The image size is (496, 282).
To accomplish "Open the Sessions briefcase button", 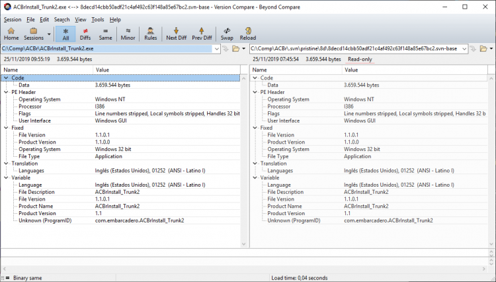I will point(34,34).
